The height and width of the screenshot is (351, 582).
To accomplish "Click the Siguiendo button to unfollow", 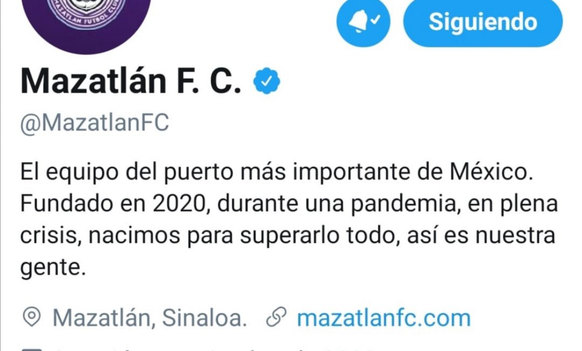I will pyautogui.click(x=483, y=22).
